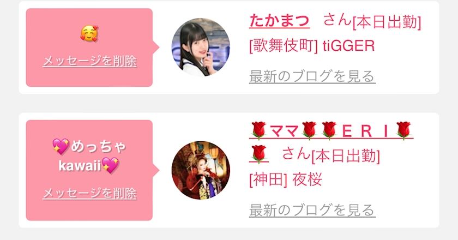
Task: Click [本日出勤] label beside たかまつ
Action: (387, 22)
